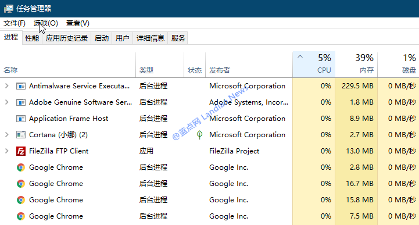Select Google Chrome name in 15.8 MB row
This screenshot has height=225, width=419.
coord(56,200)
